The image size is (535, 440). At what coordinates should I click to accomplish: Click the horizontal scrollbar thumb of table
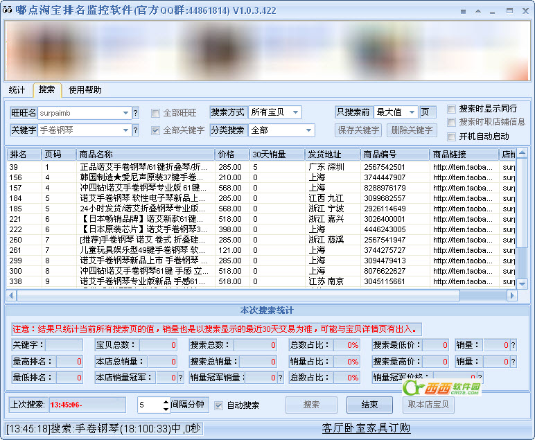[238, 295]
